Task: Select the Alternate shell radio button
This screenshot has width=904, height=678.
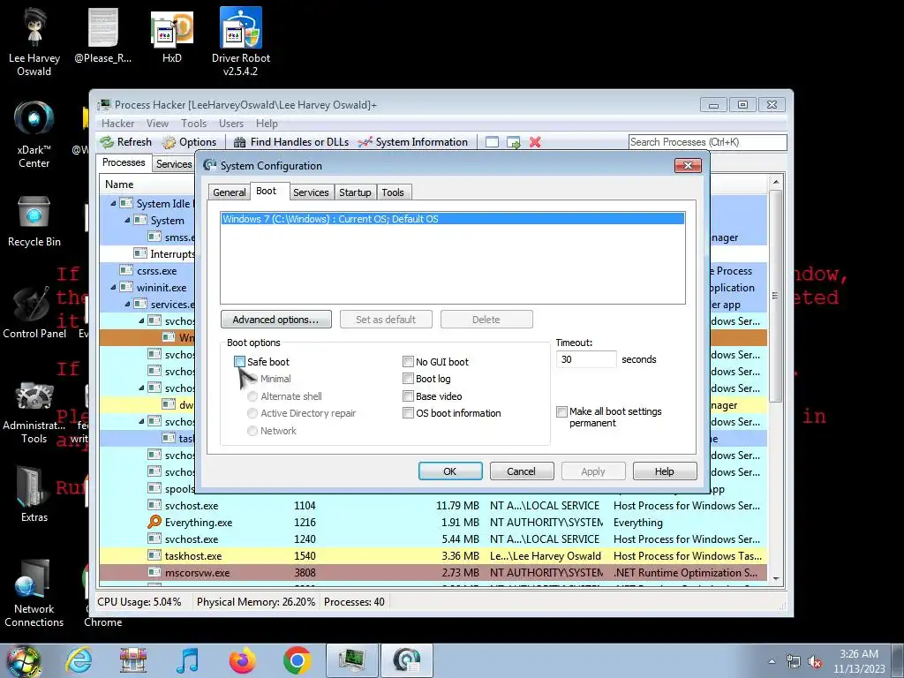Action: click(252, 396)
